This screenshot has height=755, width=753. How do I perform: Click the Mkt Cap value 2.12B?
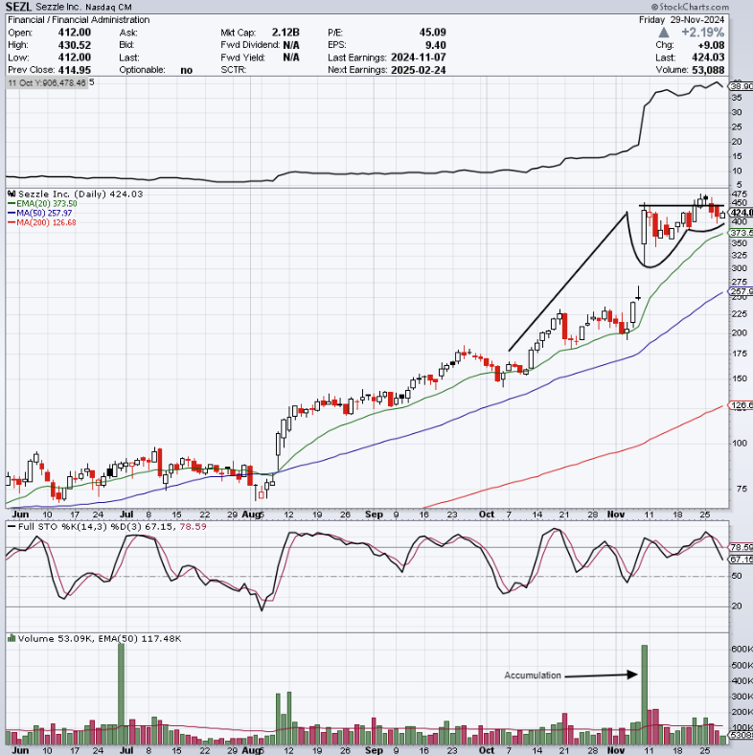click(x=285, y=33)
